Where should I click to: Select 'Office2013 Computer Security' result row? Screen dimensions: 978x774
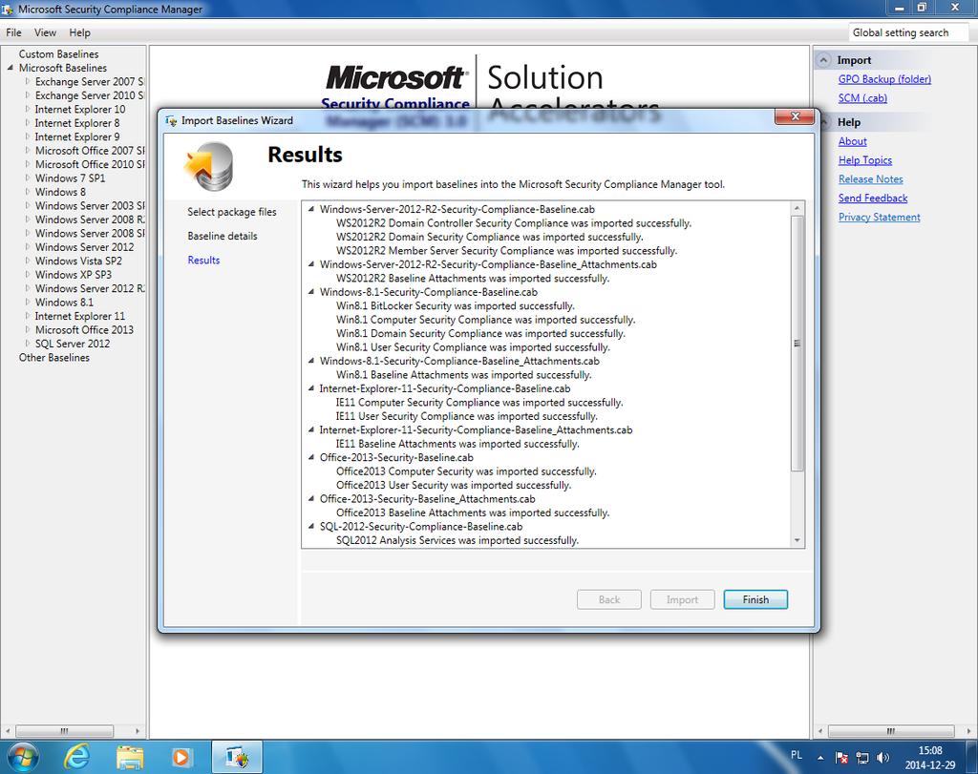tap(466, 471)
